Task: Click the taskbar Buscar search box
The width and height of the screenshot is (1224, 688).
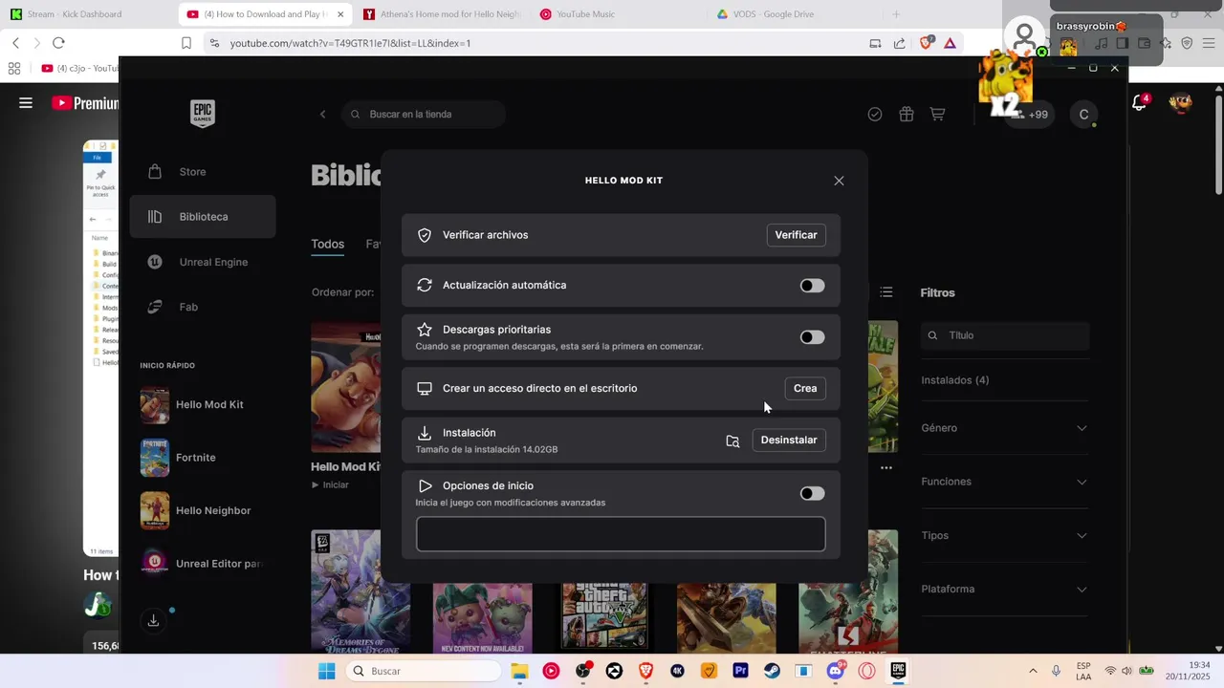Action: (x=422, y=671)
